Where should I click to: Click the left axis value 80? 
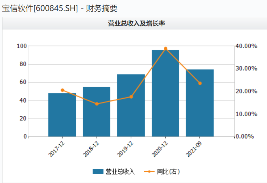coord(23,64)
